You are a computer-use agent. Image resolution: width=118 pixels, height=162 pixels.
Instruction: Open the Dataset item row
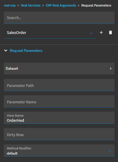pos(59,68)
